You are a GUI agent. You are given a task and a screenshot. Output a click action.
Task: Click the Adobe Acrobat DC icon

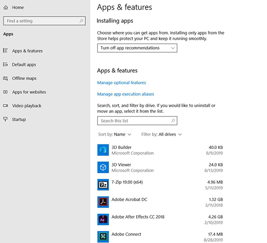[103, 202]
